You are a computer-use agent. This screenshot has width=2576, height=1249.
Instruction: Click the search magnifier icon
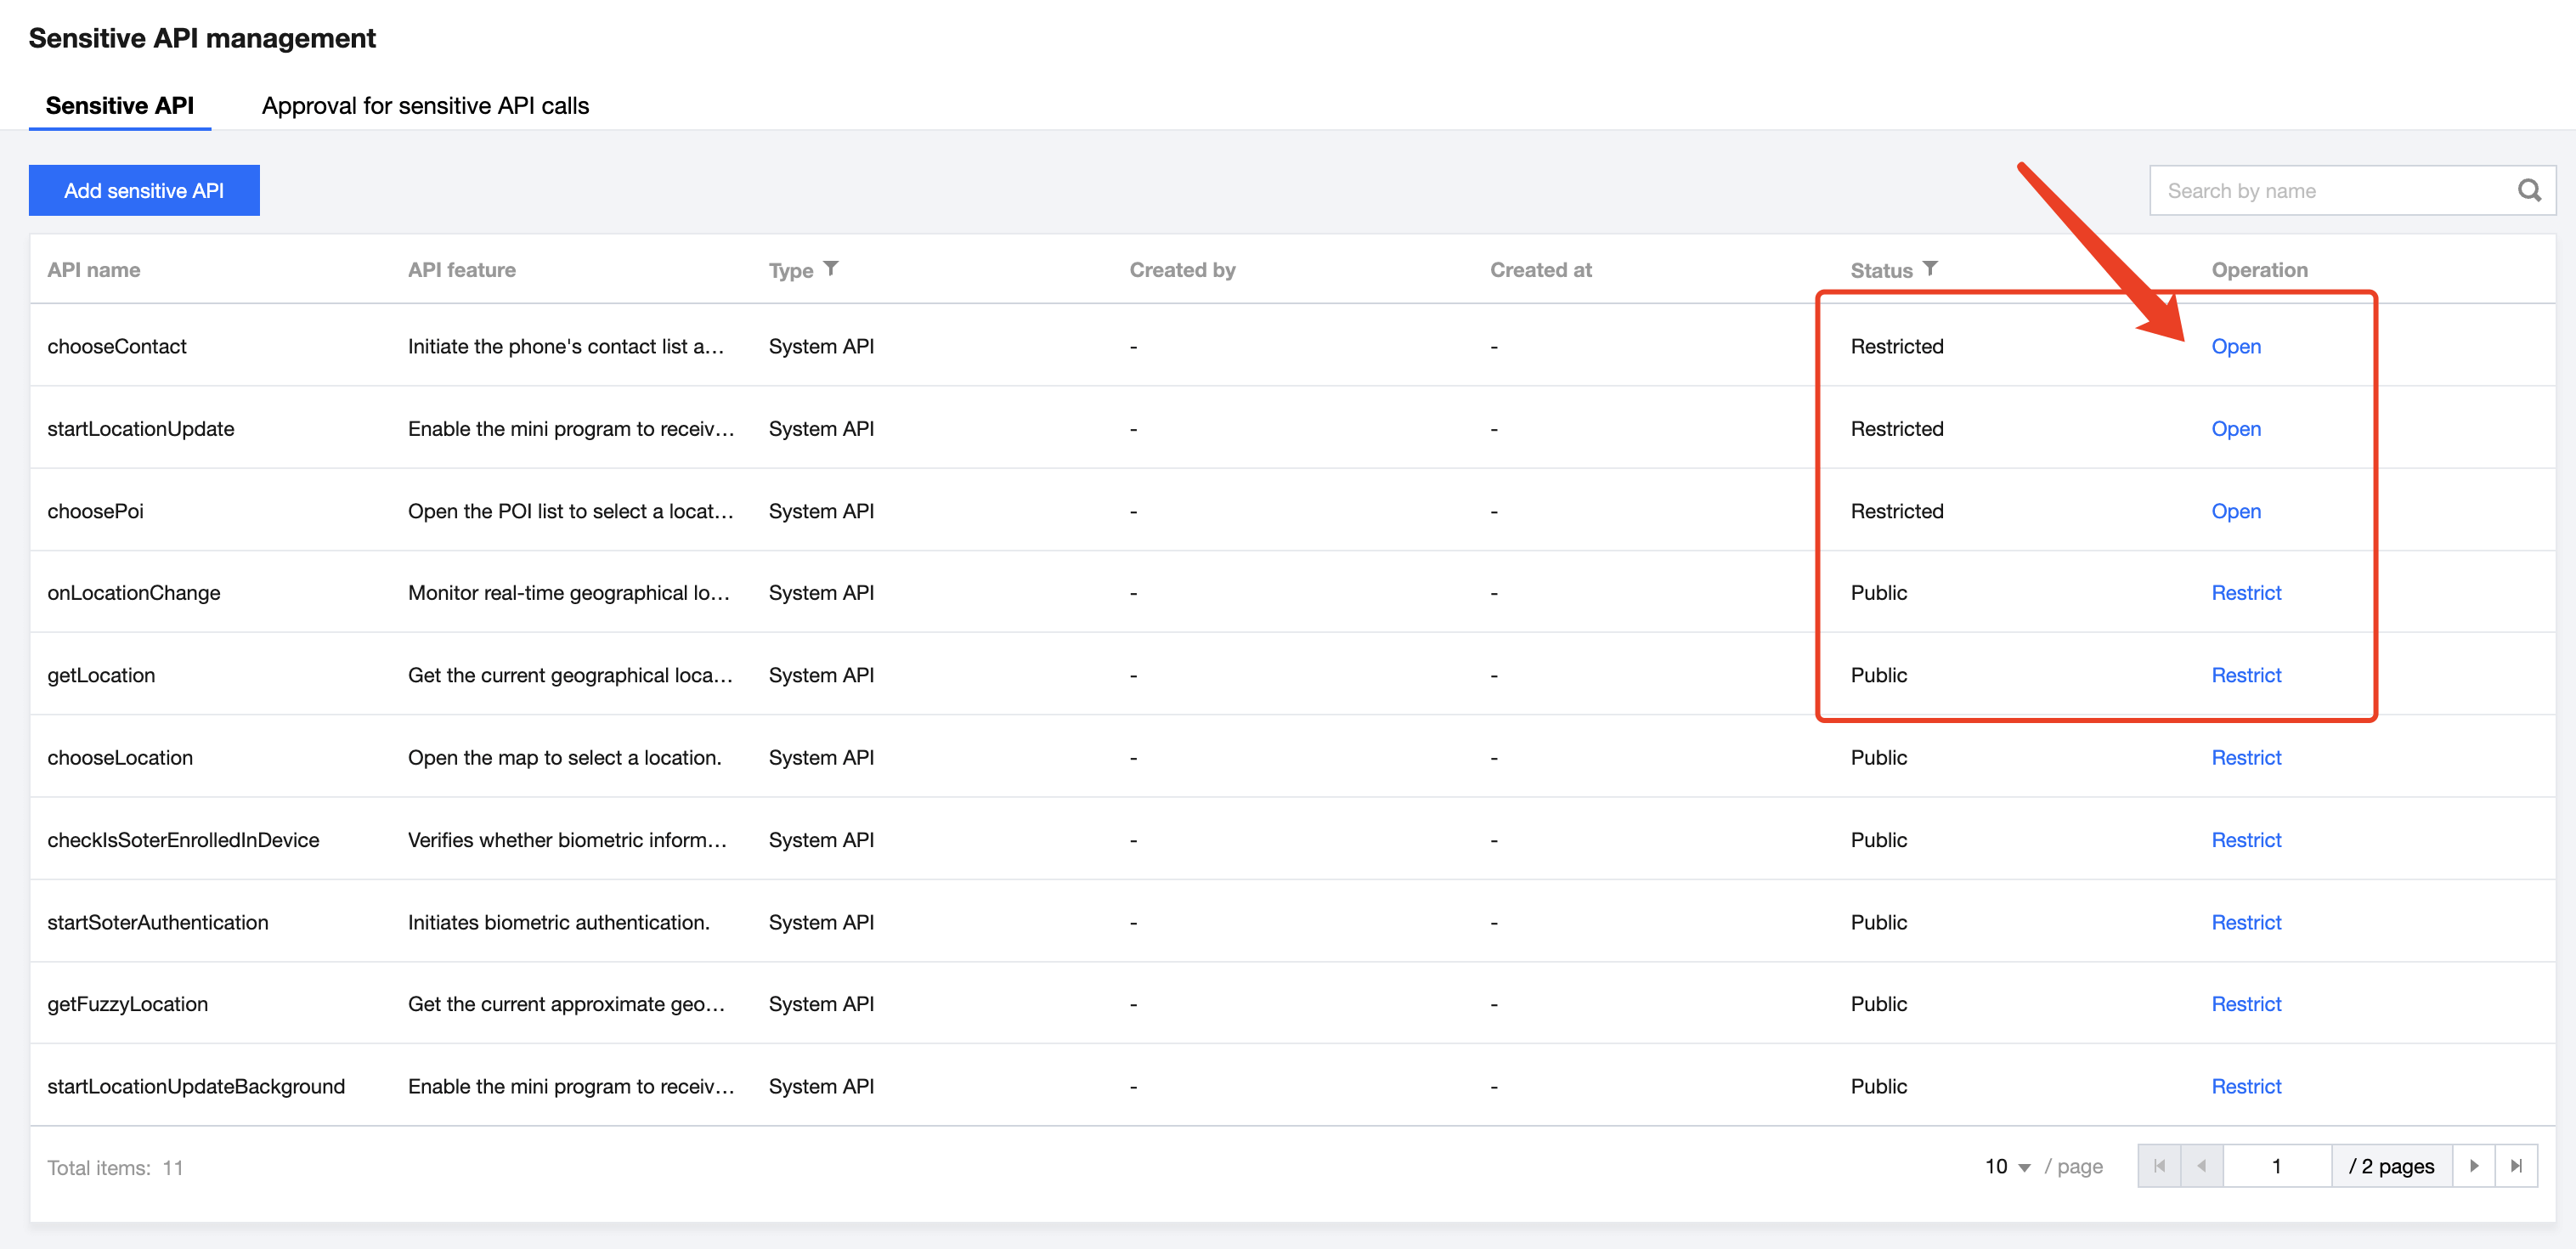tap(2528, 190)
